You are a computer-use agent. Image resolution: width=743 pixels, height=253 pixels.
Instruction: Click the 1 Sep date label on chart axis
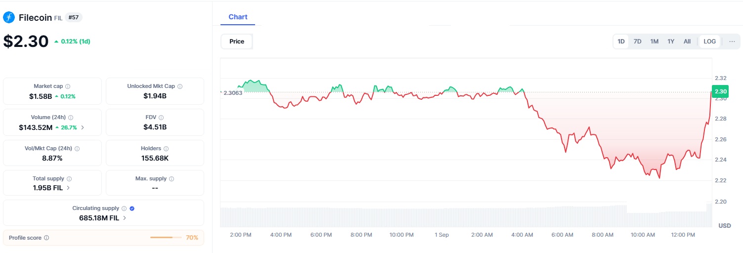click(441, 235)
